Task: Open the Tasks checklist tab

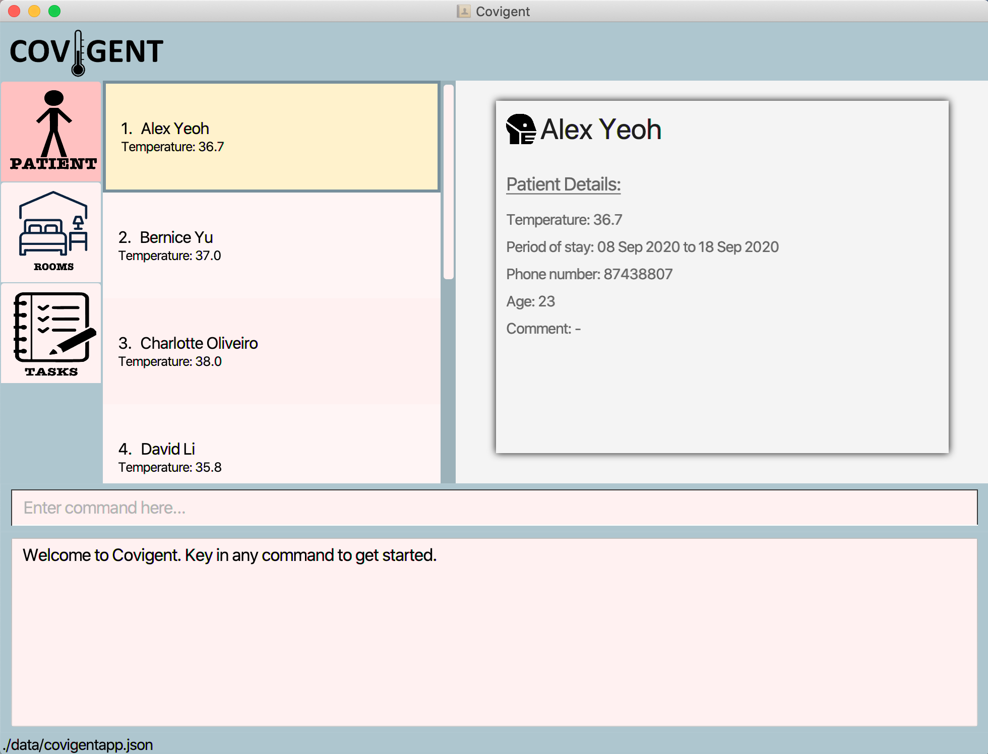Action: [x=51, y=334]
